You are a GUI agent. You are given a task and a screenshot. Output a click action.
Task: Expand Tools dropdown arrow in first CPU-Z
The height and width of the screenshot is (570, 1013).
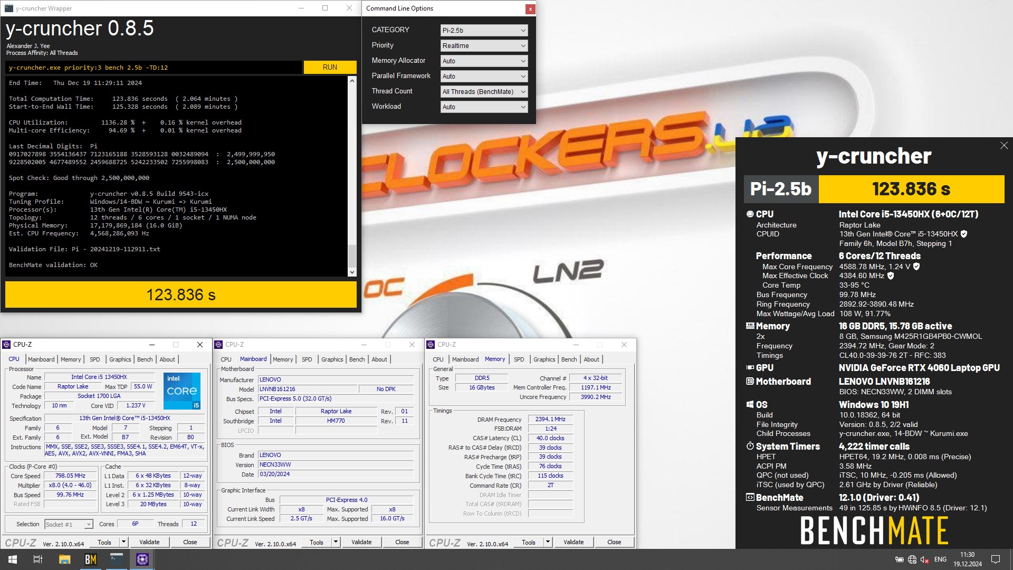[x=123, y=542]
